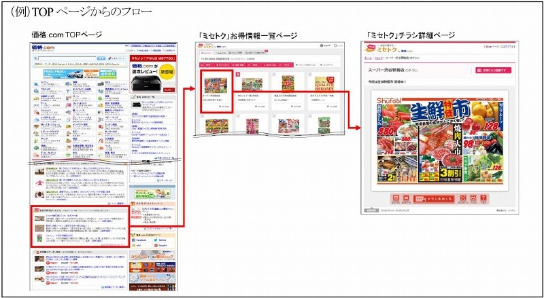Open the QUALITY BARGAIN flyer thumbnail

324,83
